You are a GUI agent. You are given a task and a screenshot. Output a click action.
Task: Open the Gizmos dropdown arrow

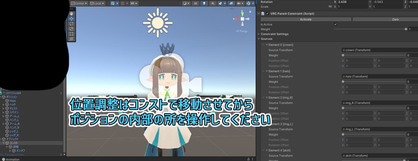pos(253,3)
